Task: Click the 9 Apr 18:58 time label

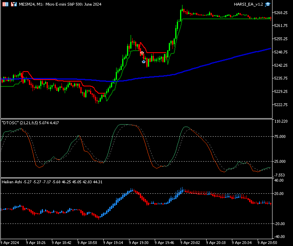Action: [87, 243]
